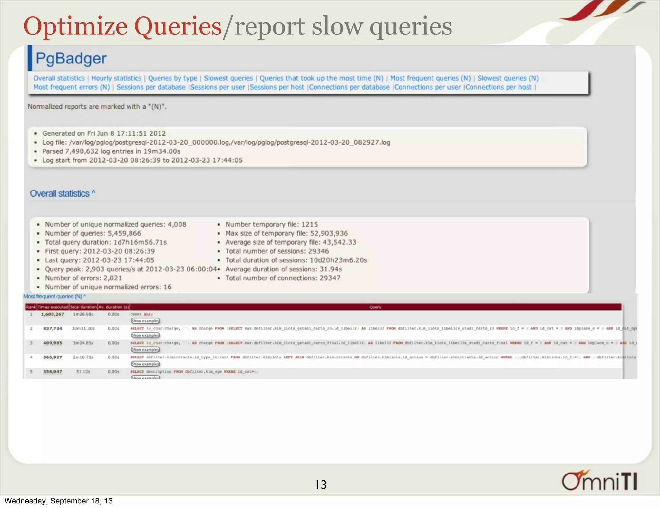Image resolution: width=660 pixels, height=508 pixels.
Task: Click the OmniTI logo
Action: [x=599, y=480]
